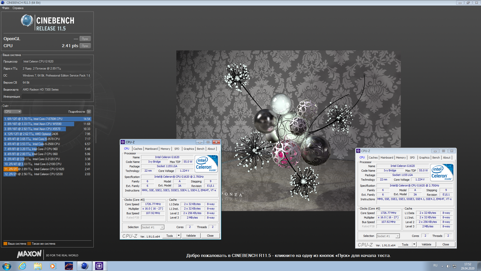The width and height of the screenshot is (481, 271).
Task: Run the CPU test with Пуск
Action: pyautogui.click(x=85, y=46)
